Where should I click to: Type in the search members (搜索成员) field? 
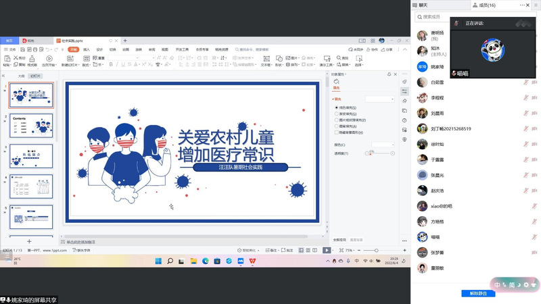[x=440, y=17]
